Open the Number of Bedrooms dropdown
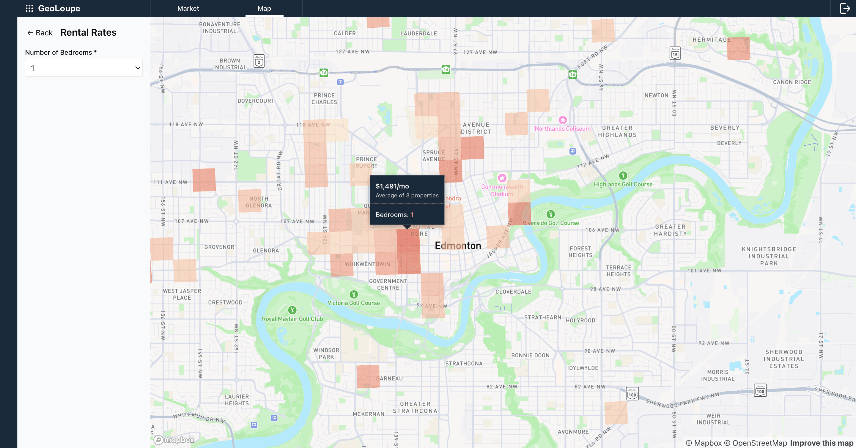Image resolution: width=856 pixels, height=448 pixels. pos(84,68)
